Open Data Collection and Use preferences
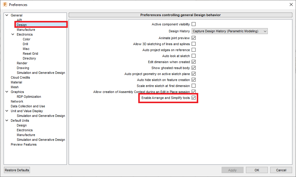Viewport: 296px width, 177px height. click(x=28, y=106)
